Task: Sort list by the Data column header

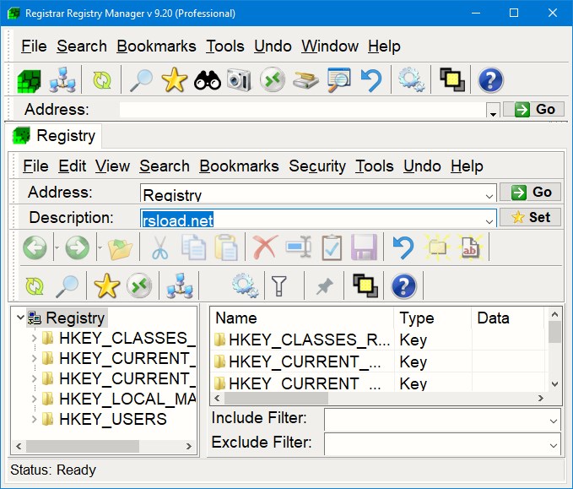Action: pos(508,318)
